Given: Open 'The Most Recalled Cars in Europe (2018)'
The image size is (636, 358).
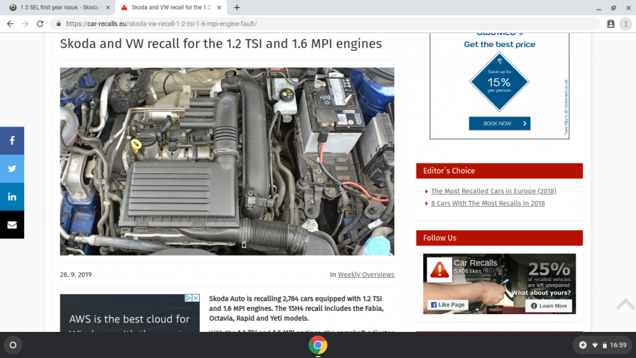Looking at the screenshot, I should click(494, 191).
